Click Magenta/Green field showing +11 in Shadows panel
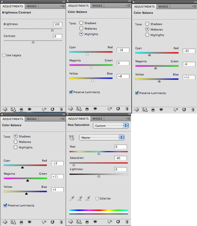The width and height of the screenshot is (197, 226). click(x=57, y=176)
